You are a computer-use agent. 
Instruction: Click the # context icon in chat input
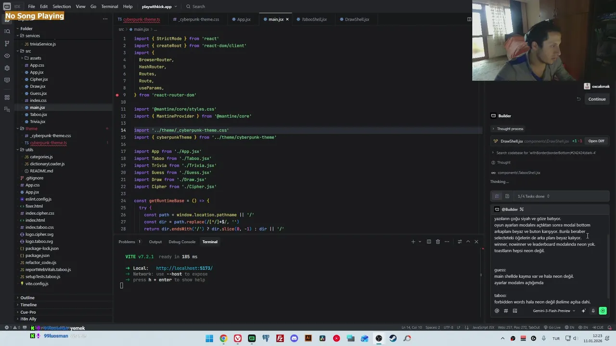tap(506, 311)
